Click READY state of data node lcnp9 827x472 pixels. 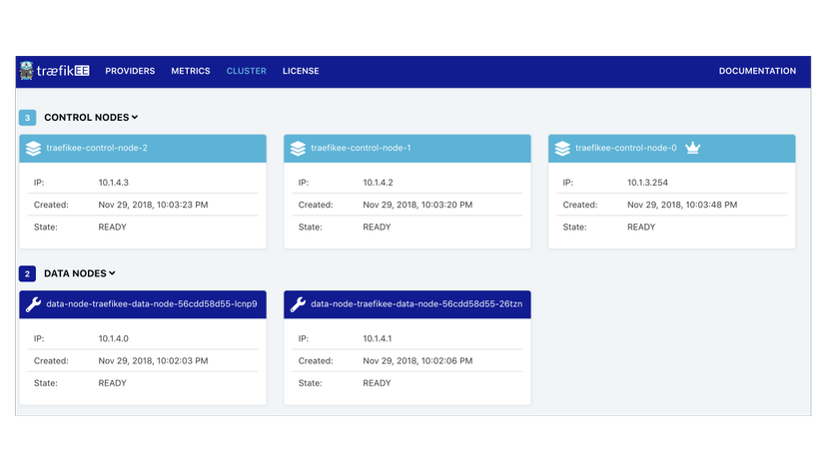[112, 383]
